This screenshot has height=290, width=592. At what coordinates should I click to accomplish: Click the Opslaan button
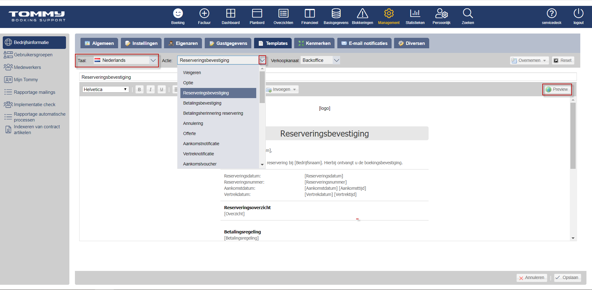[567, 278]
